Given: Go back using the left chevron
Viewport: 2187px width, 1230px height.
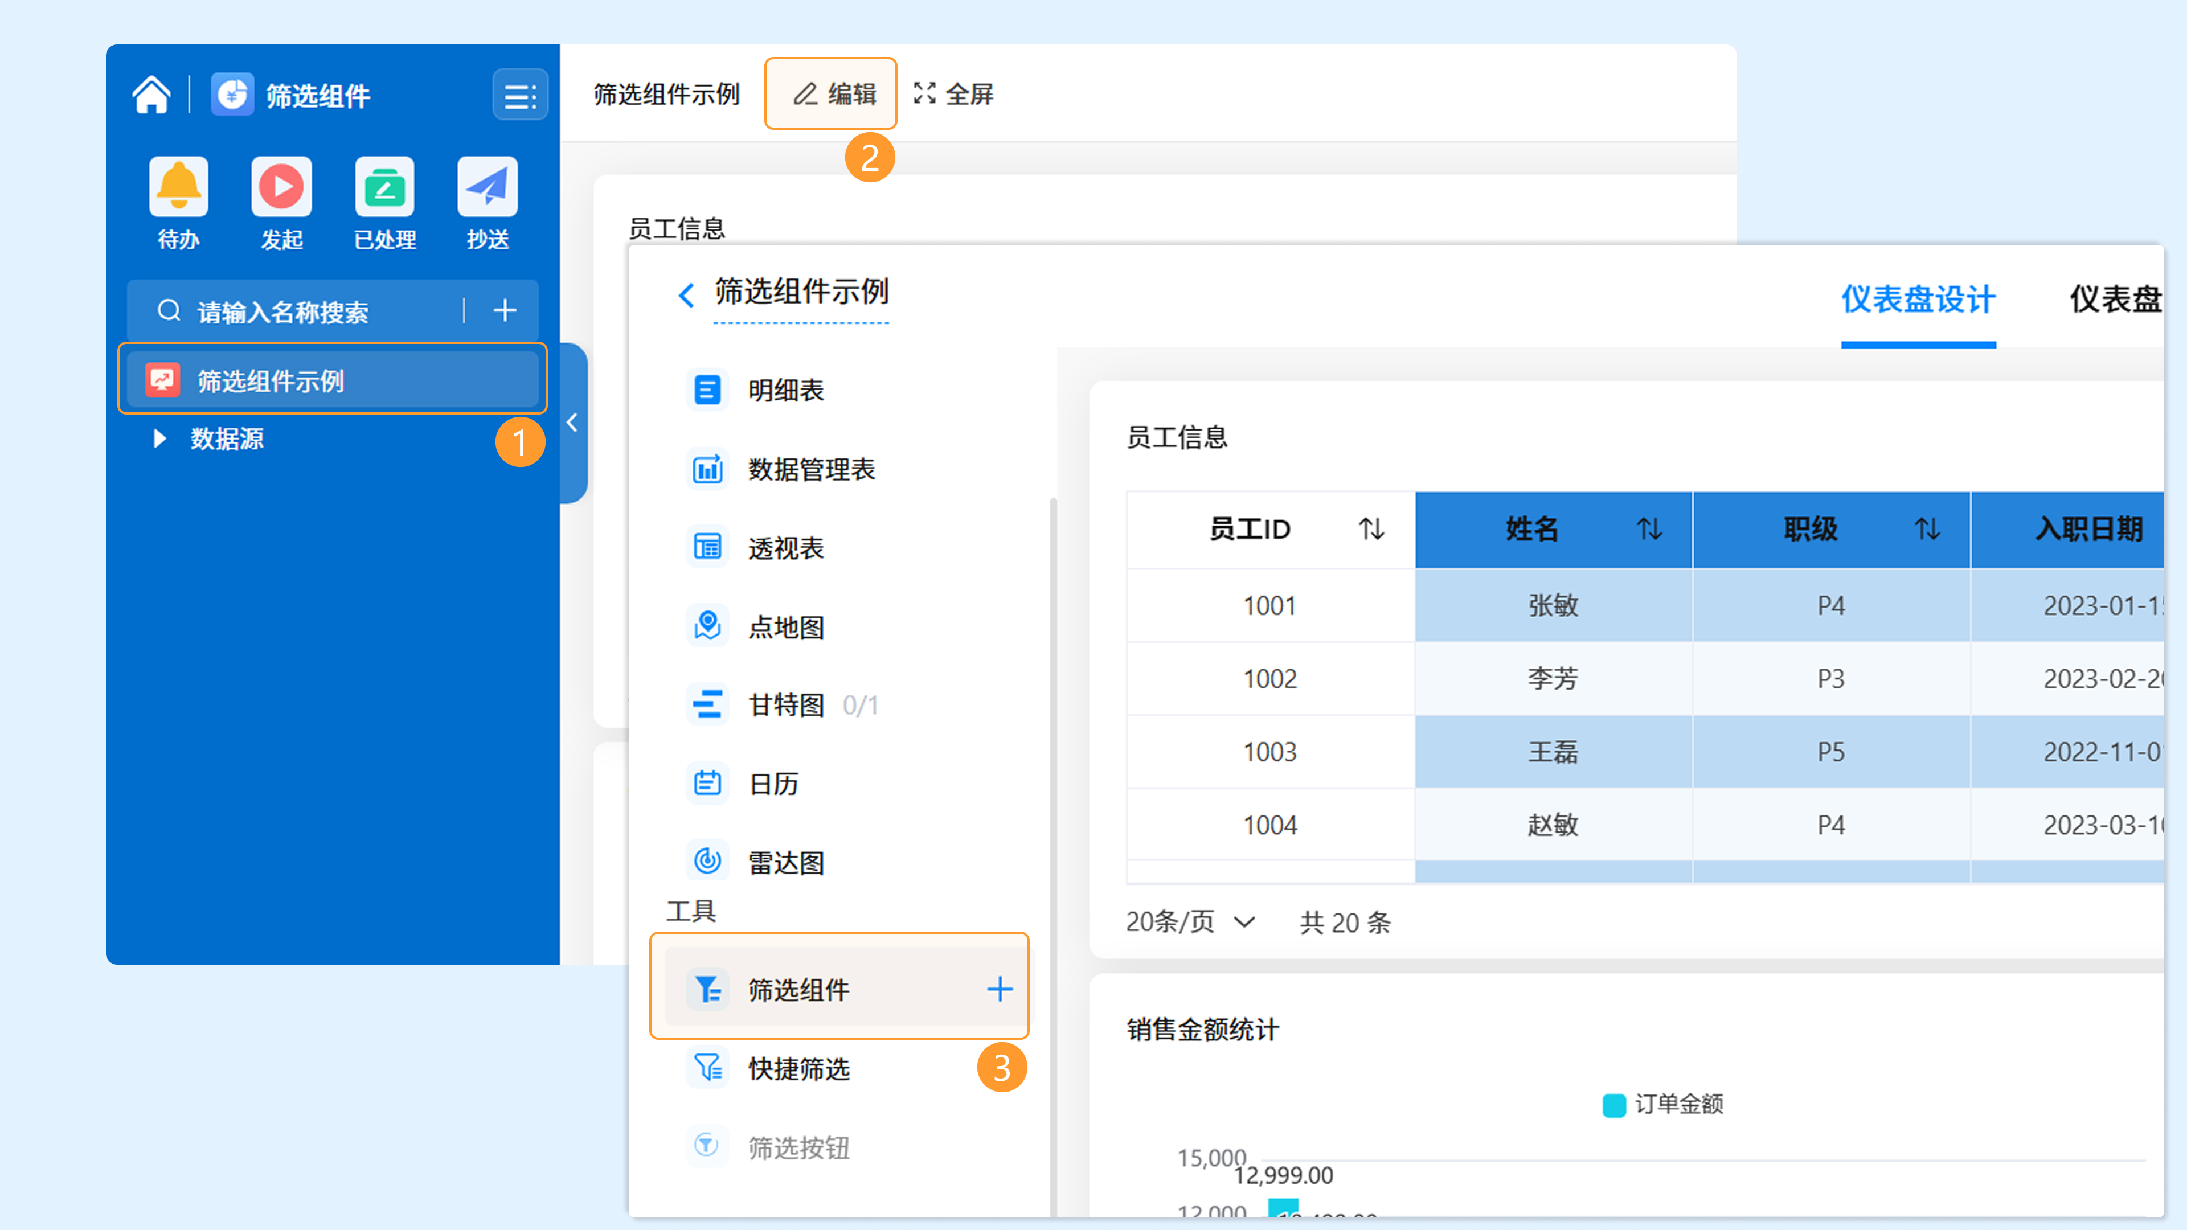Looking at the screenshot, I should pos(686,294).
